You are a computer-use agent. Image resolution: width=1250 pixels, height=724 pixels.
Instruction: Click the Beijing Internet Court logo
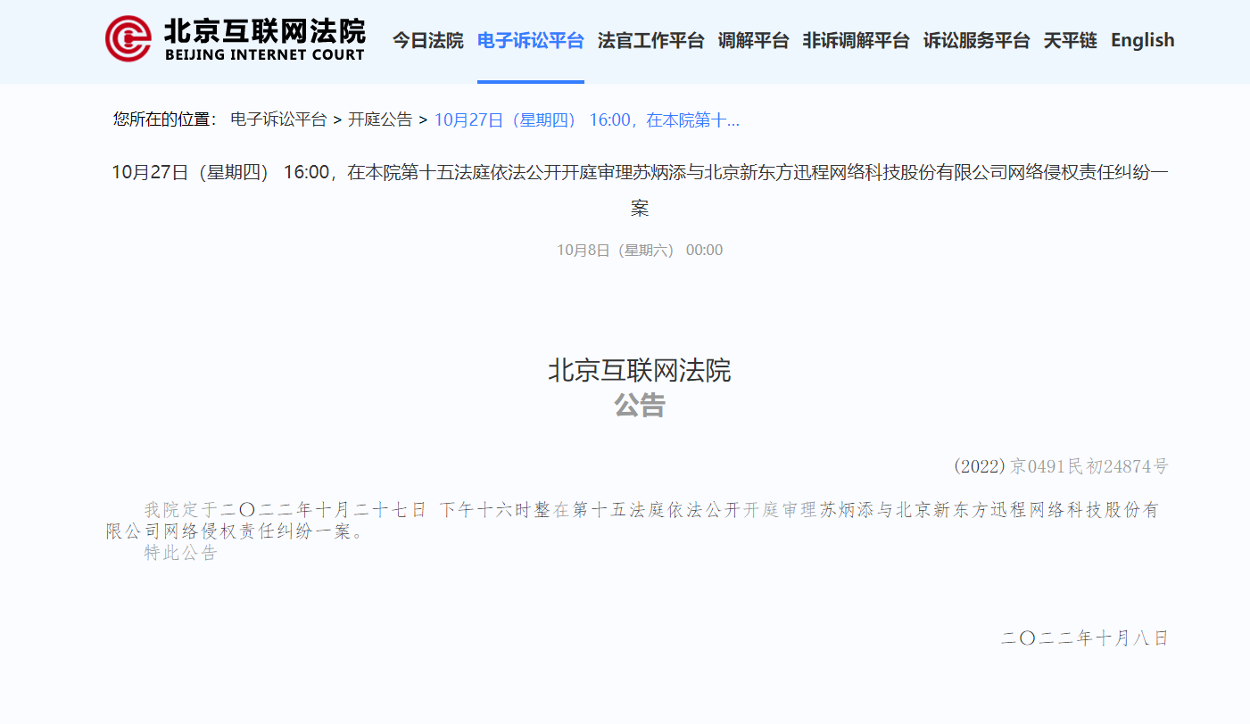point(235,39)
